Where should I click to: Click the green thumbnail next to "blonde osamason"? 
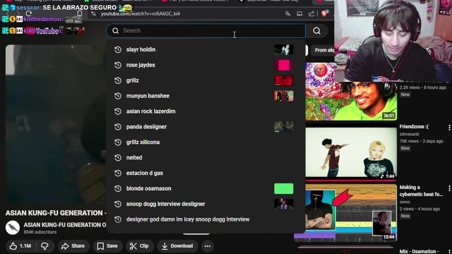(284, 188)
